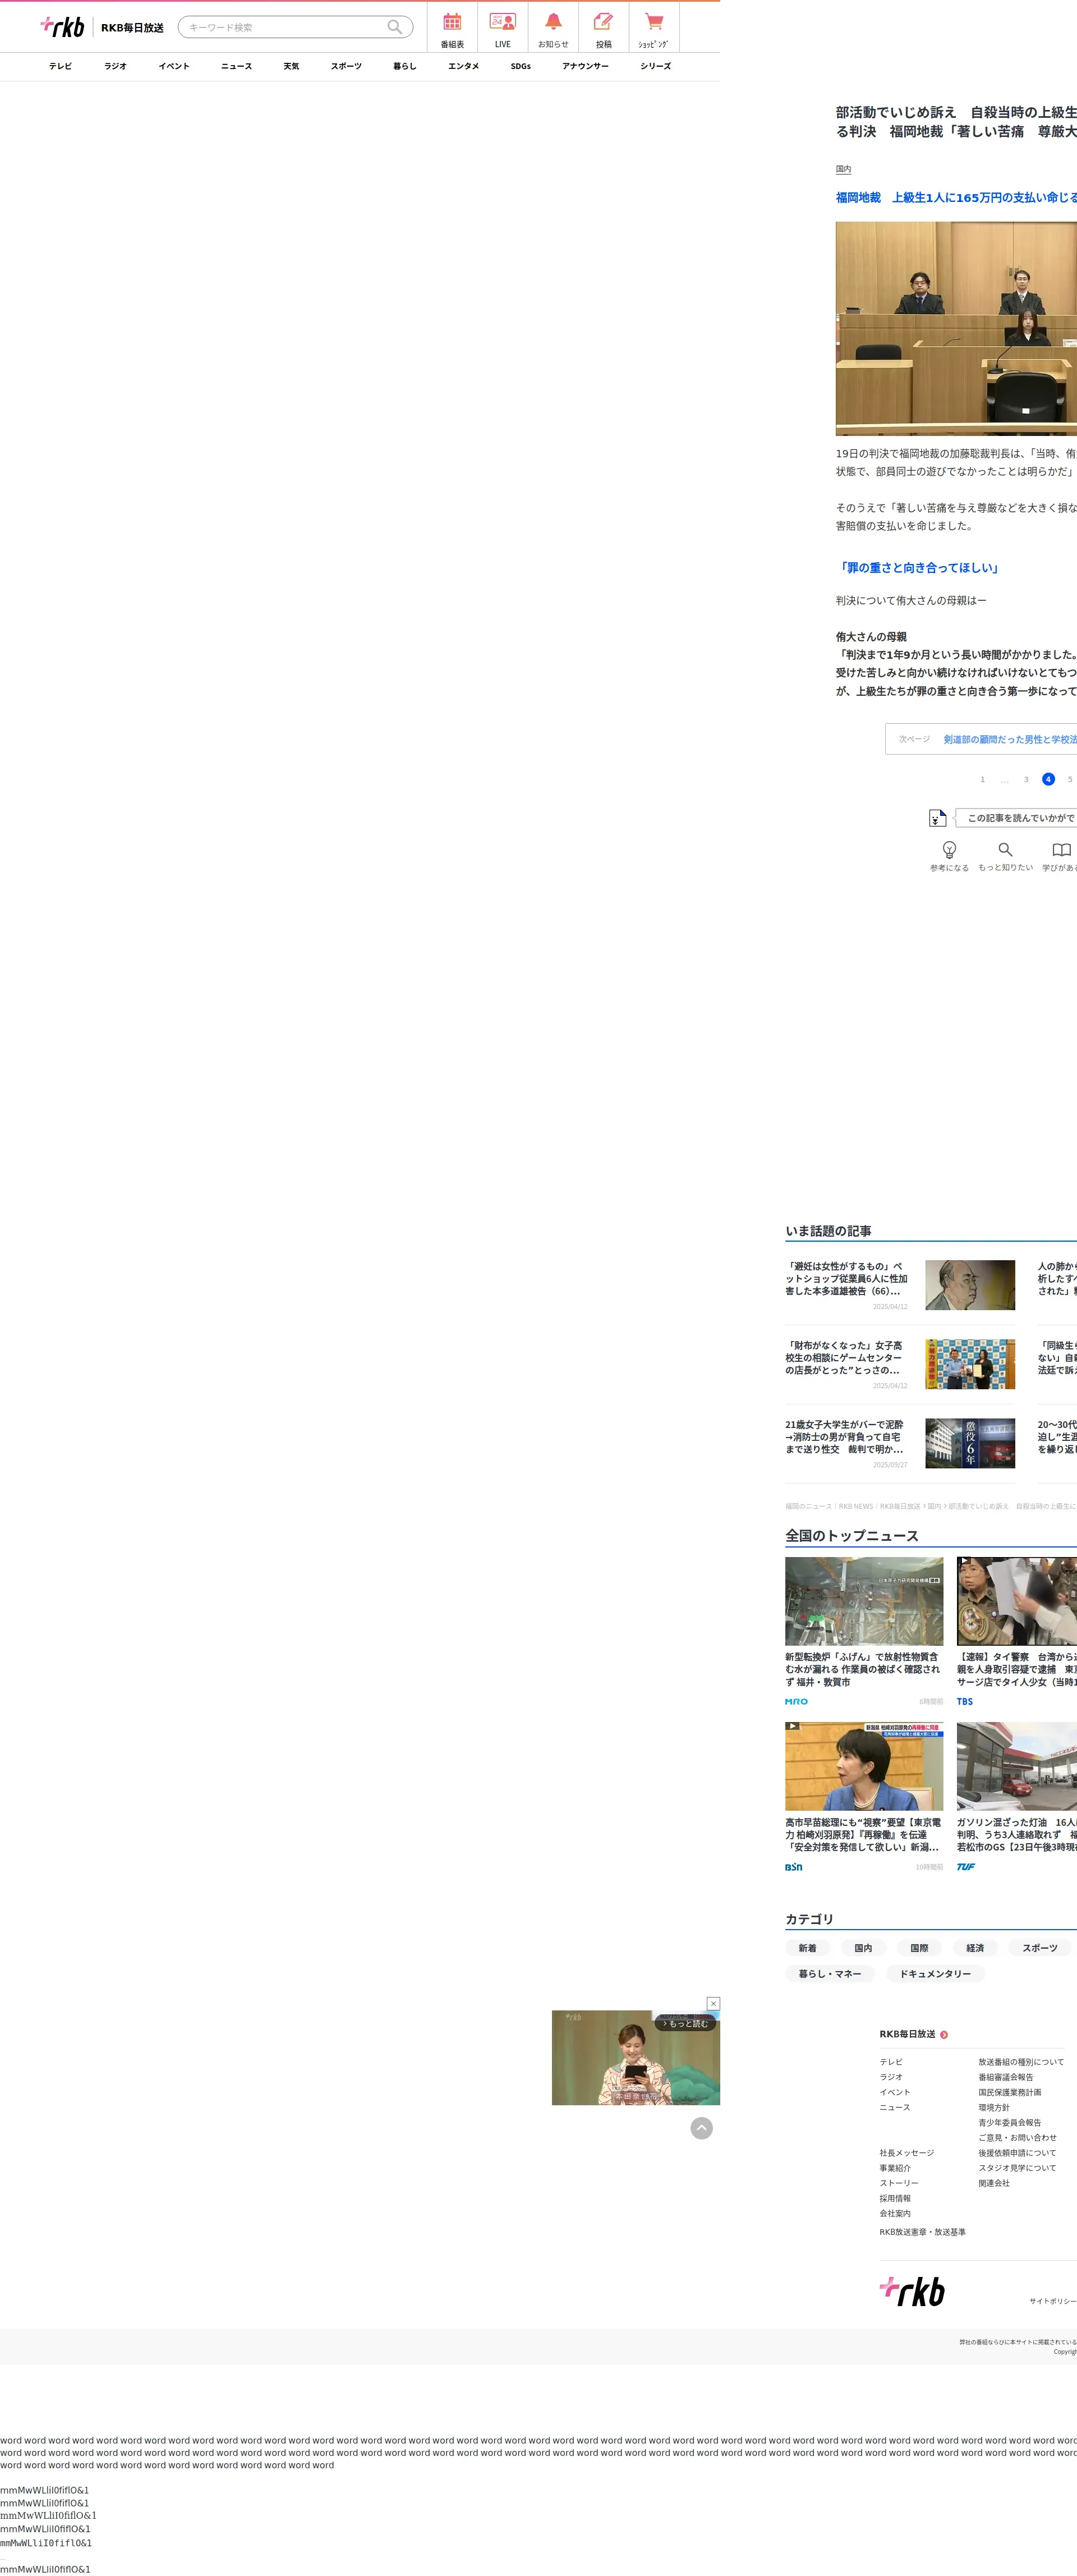Image resolution: width=1077 pixels, height=2576 pixels.
Task: Open the ニュース navigation menu item
Action: tap(236, 66)
